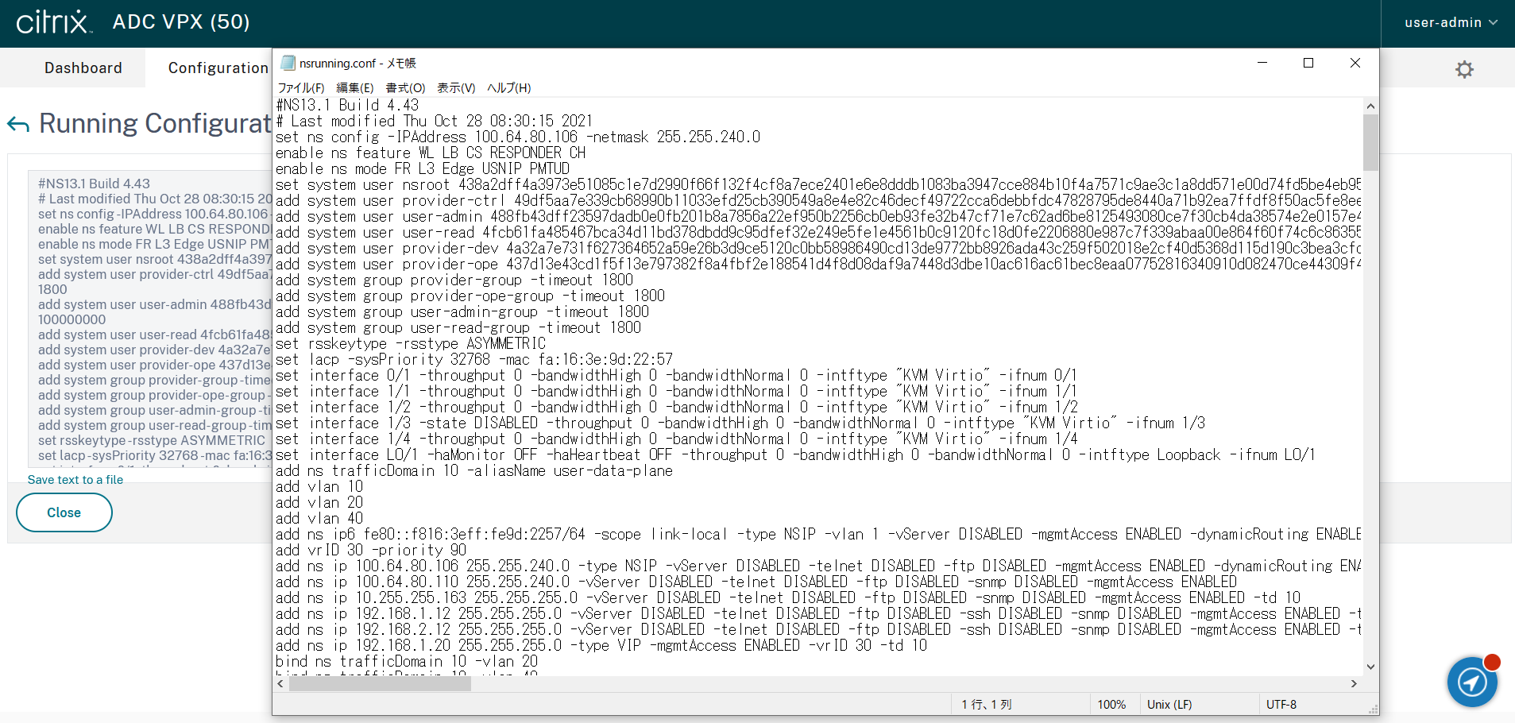Open the ヘルプ(H) menu in Notepad

coord(509,87)
